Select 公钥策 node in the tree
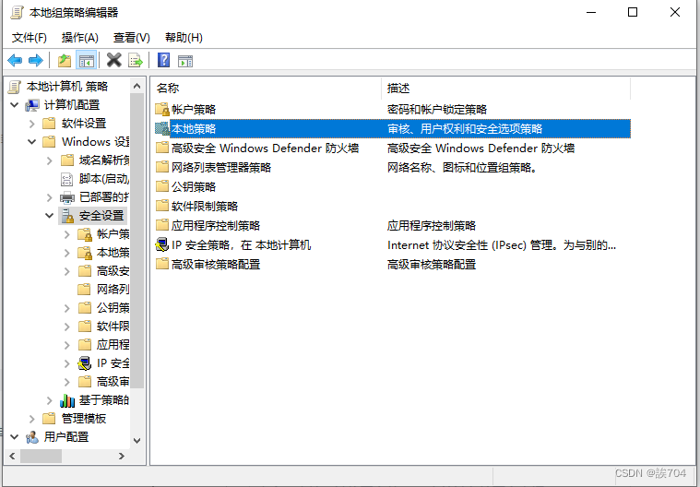700x487 pixels. (113, 308)
